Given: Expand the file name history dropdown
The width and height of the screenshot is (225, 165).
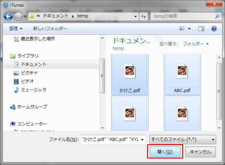Looking at the screenshot, I should pos(142,140).
